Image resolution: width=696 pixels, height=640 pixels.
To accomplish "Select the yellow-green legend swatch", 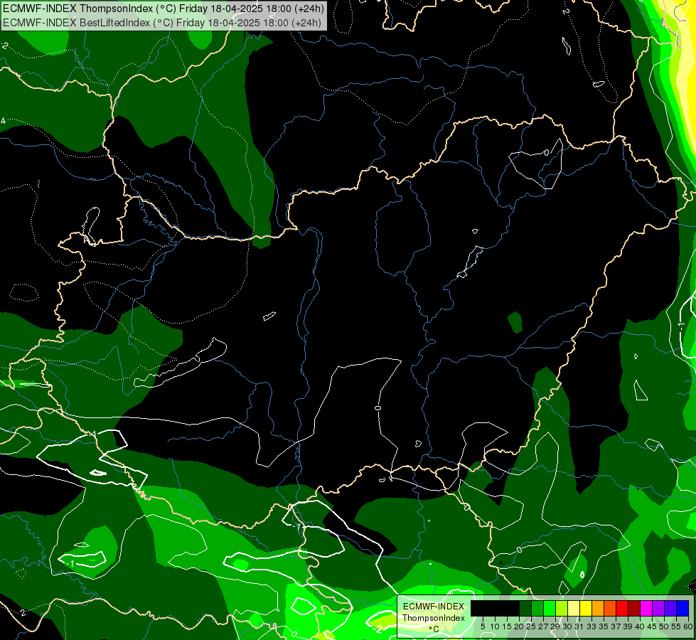I will pyautogui.click(x=562, y=608).
